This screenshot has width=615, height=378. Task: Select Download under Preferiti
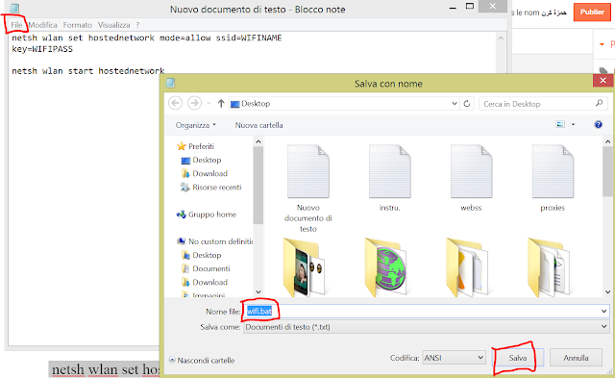pos(205,173)
